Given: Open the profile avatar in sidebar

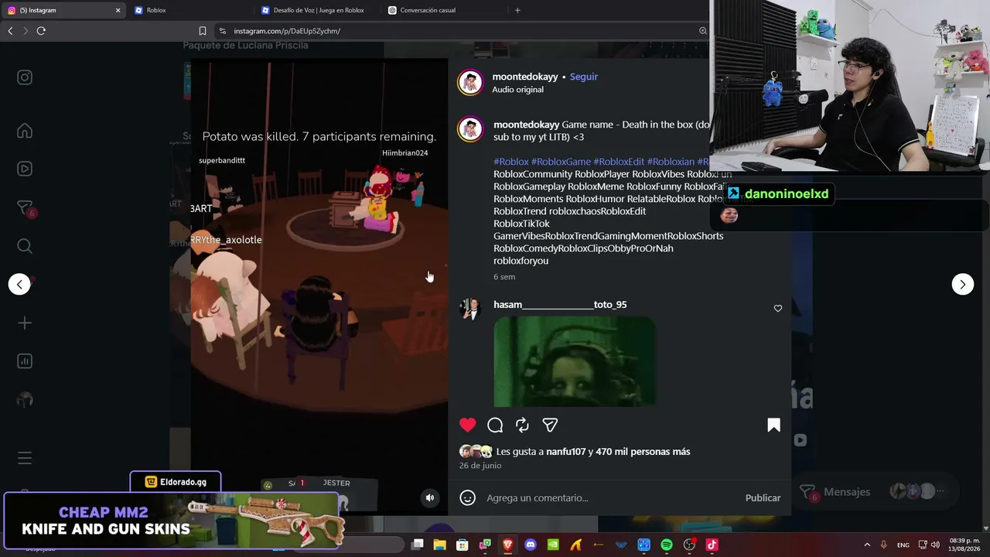Looking at the screenshot, I should pos(25,400).
